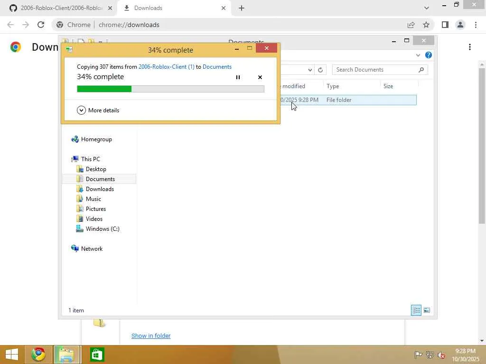
Task: Click Chrome icon in the taskbar
Action: pyautogui.click(x=38, y=355)
